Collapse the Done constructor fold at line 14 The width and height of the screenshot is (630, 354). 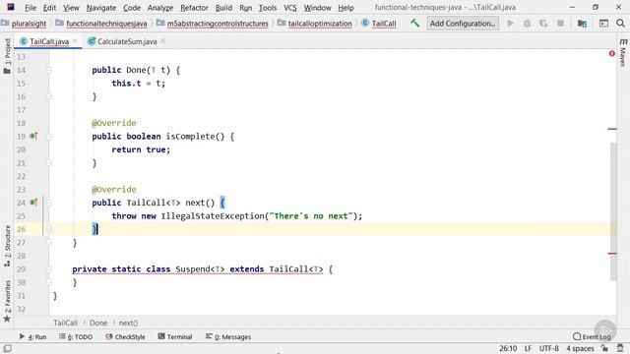pos(49,70)
